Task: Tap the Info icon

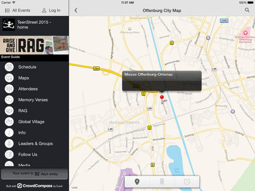Action: (9, 133)
